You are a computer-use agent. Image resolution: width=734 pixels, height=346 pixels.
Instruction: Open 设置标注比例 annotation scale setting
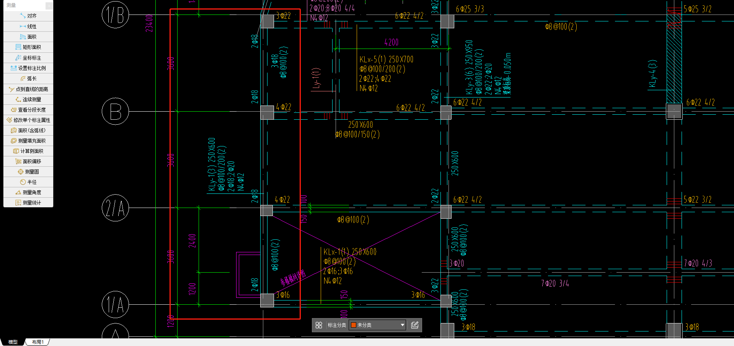28,68
